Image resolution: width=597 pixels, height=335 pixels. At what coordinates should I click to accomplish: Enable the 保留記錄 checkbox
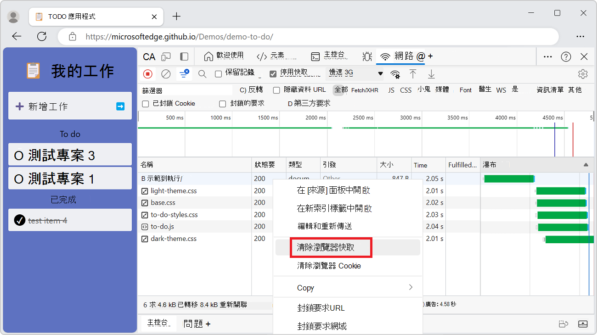(218, 73)
